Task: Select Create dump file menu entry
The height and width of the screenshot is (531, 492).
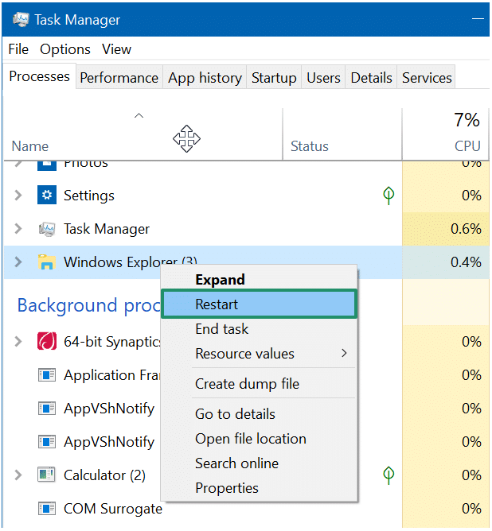Action: 259,384
